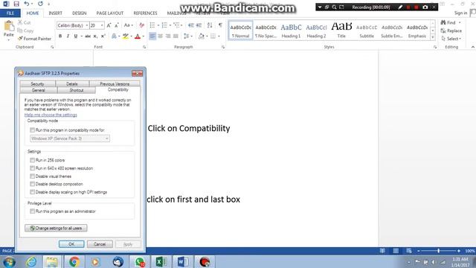Switch to the Shortcut tab
The image size is (476, 268).
coord(76,90)
